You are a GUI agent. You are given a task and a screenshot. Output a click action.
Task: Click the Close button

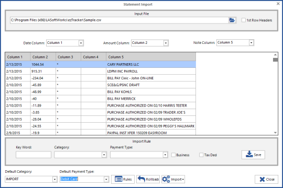pos(266,179)
